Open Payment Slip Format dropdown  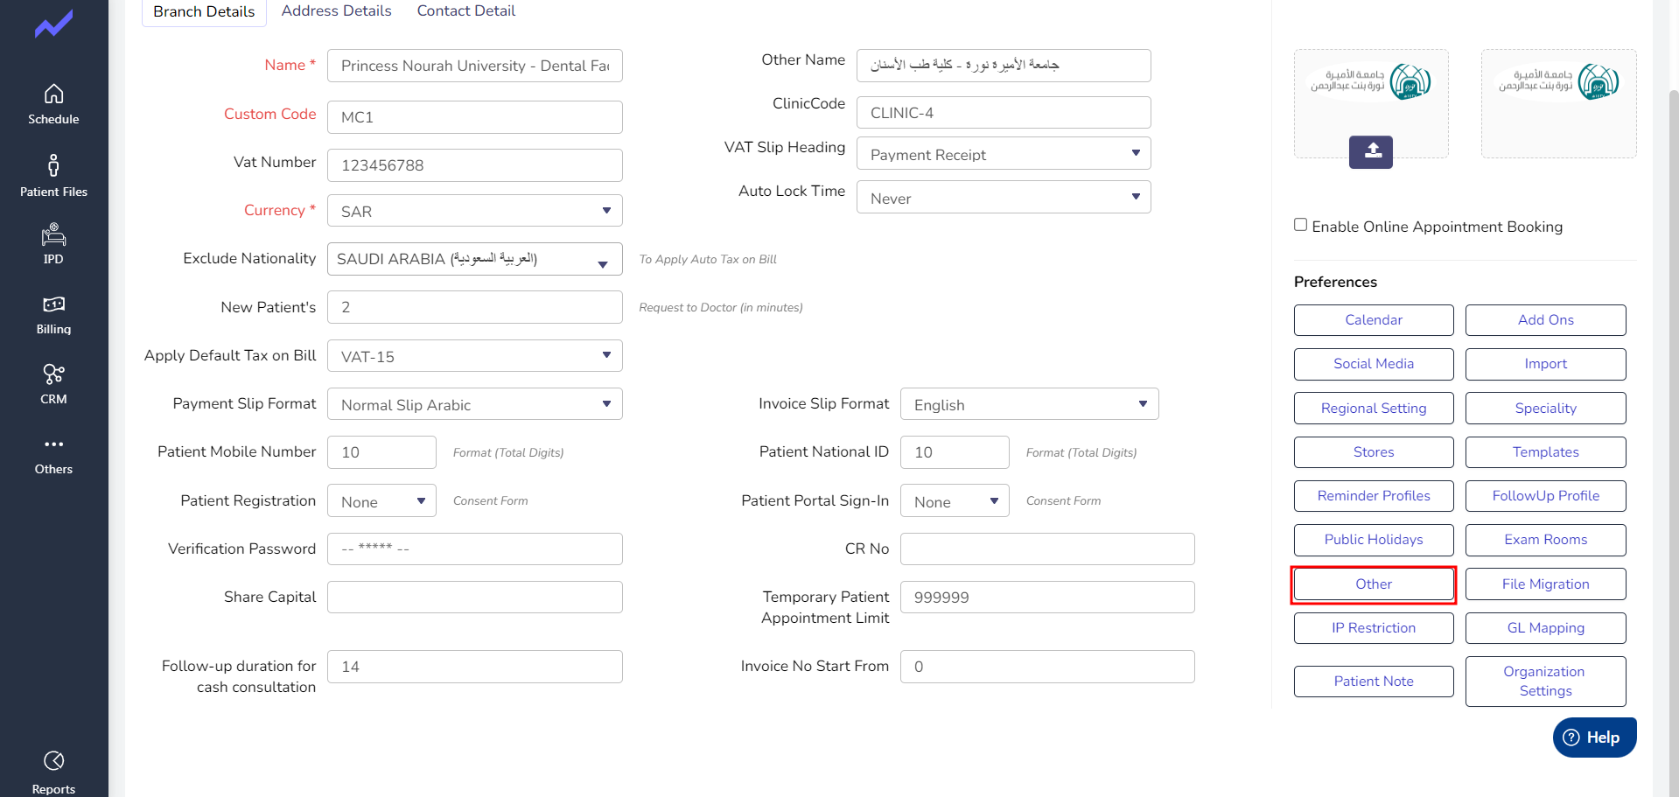click(x=475, y=404)
